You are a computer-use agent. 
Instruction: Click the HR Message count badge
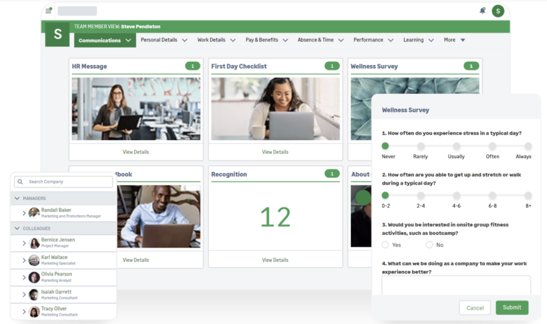[x=192, y=66]
